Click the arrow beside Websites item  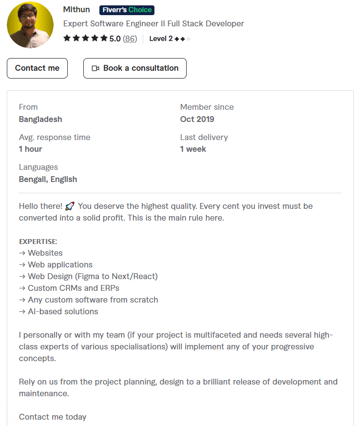click(22, 253)
